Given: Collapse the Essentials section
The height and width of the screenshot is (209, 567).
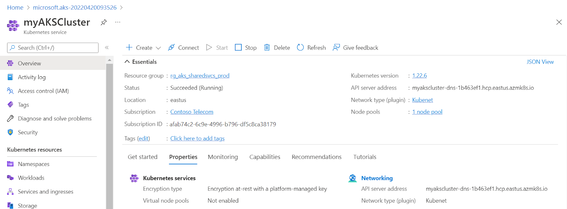Looking at the screenshot, I should [127, 62].
